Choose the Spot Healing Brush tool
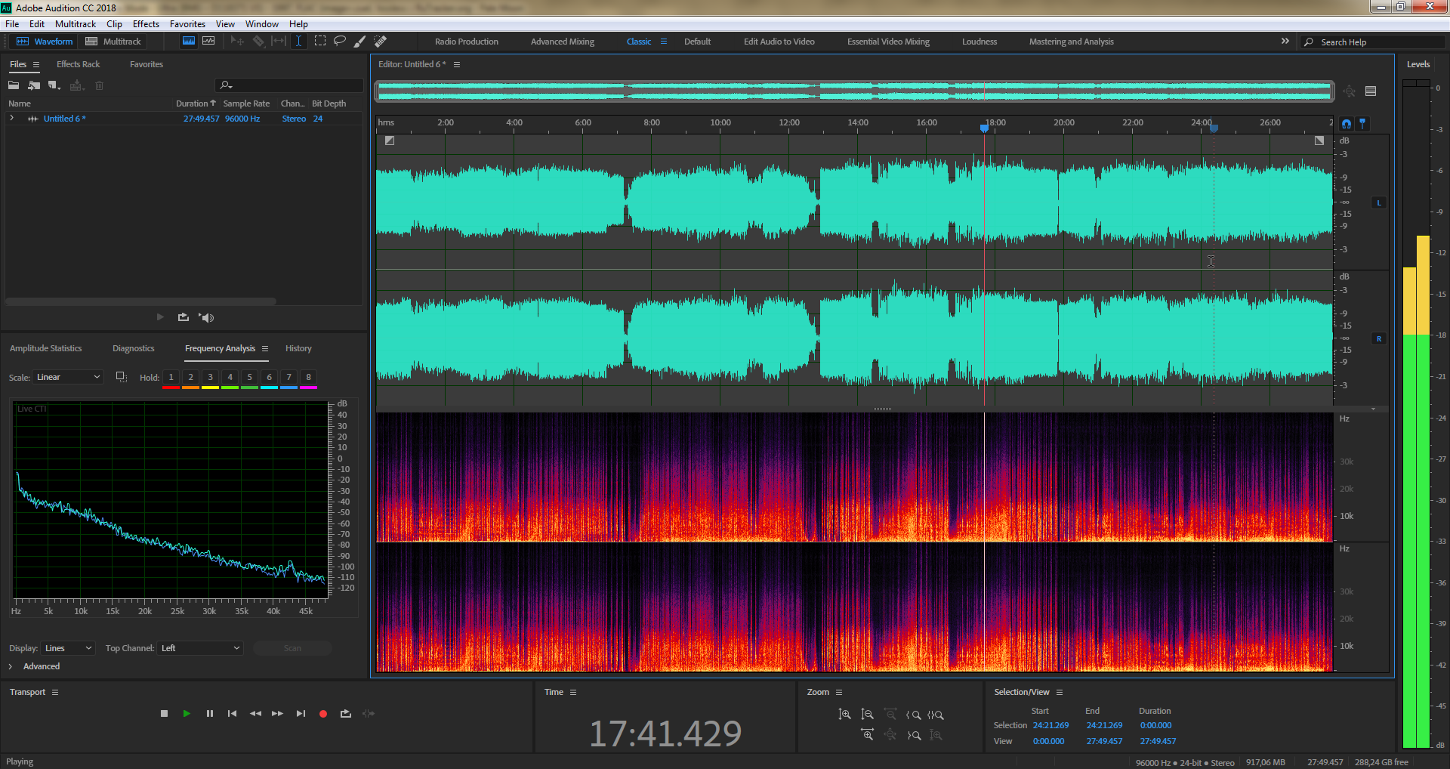1450x769 pixels. click(x=381, y=42)
